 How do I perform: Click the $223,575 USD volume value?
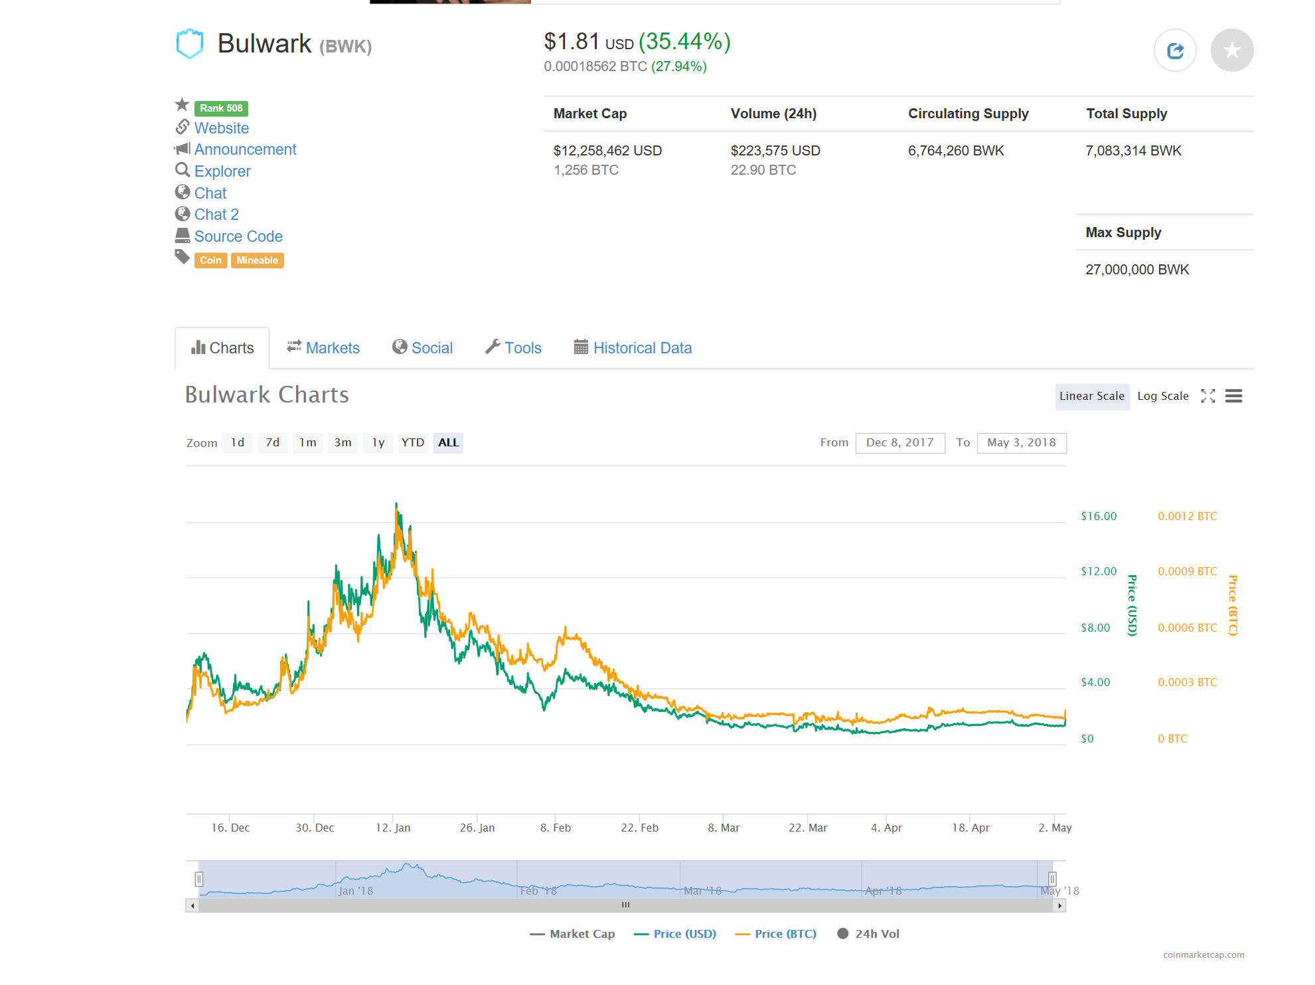(775, 151)
